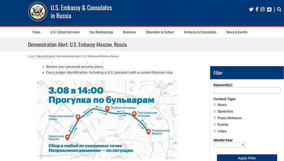Click the Никитские Ворота map pin
284x161 pixels.
point(67,137)
